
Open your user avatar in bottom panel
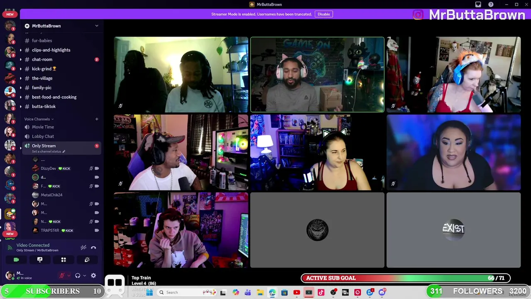coord(10,275)
